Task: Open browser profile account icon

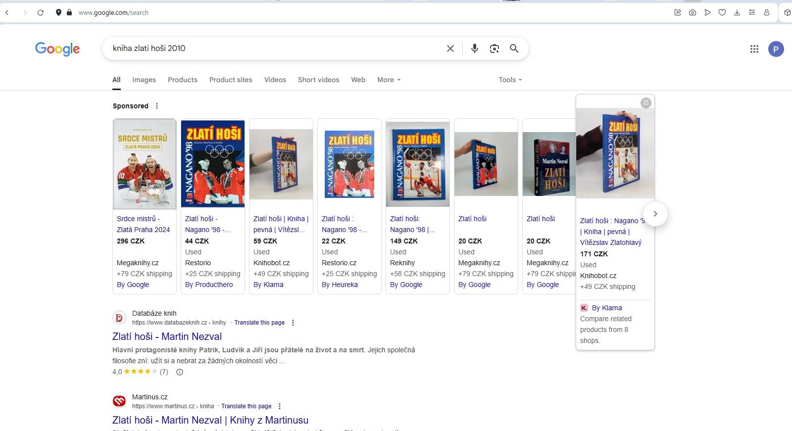Action: [x=767, y=12]
